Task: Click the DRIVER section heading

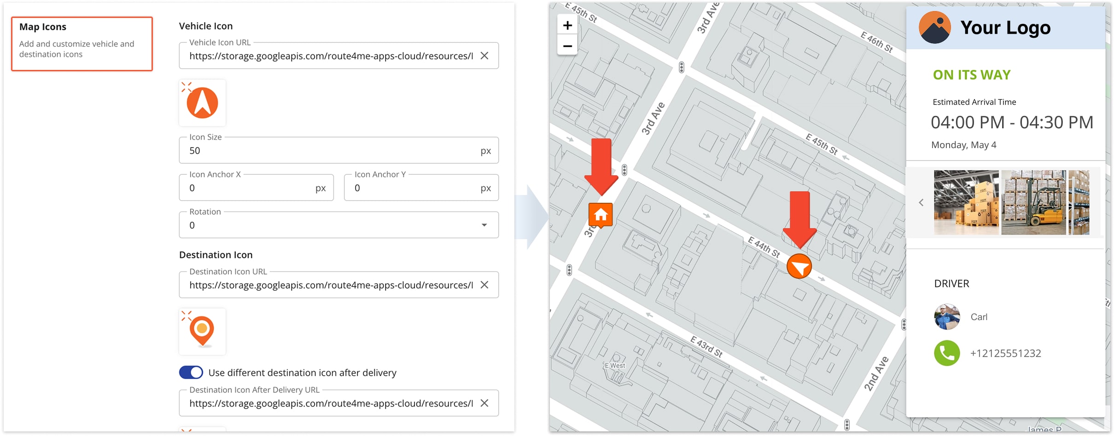Action: tap(951, 284)
